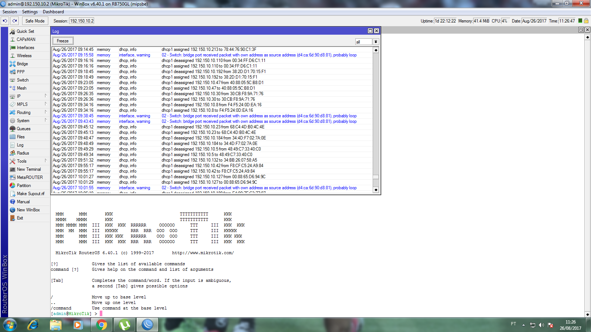
Task: Open the Settings menu
Action: click(30, 12)
